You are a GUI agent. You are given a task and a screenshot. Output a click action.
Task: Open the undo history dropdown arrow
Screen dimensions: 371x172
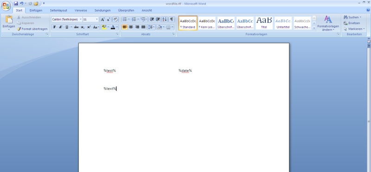click(x=26, y=4)
